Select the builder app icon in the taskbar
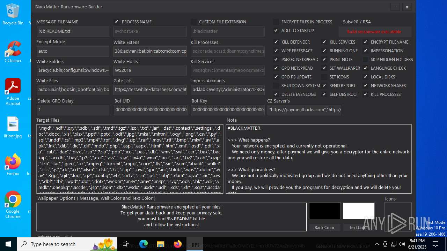The image size is (447, 251). pos(195,244)
